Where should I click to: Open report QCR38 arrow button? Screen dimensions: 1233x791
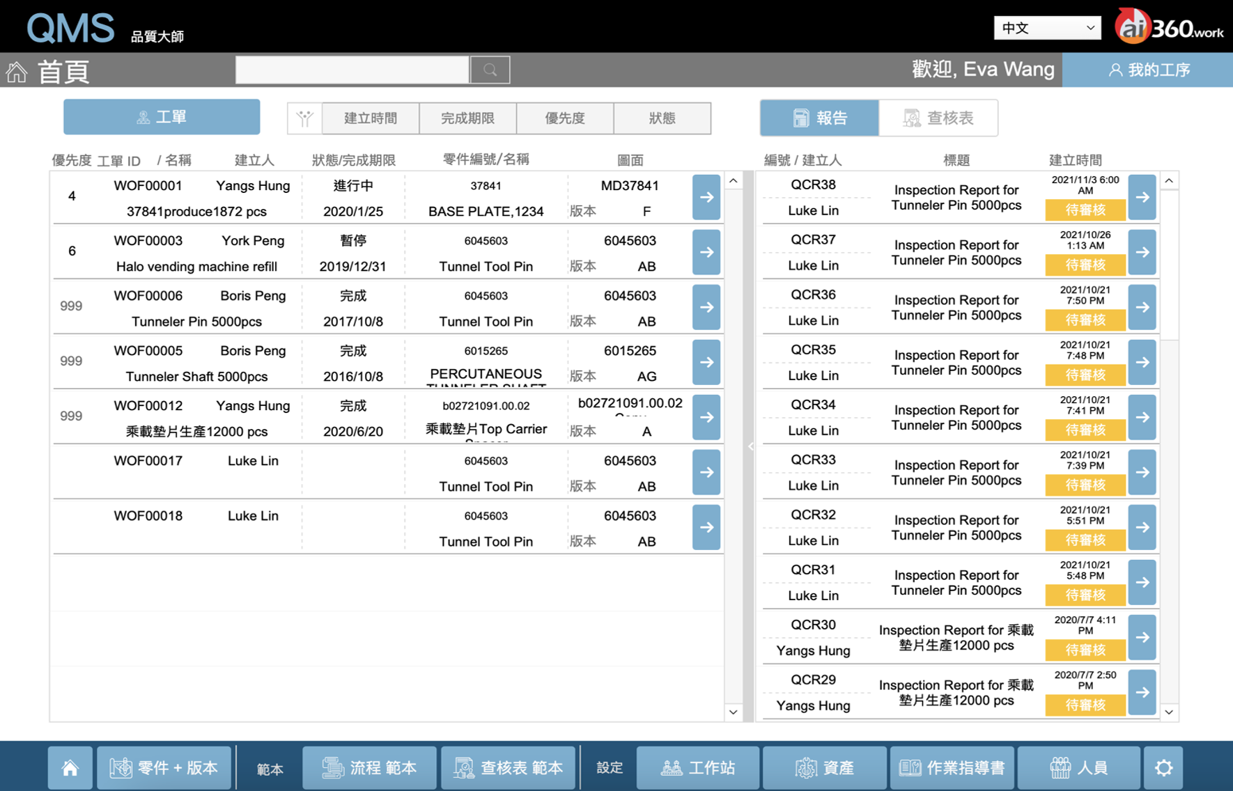pyautogui.click(x=1142, y=198)
